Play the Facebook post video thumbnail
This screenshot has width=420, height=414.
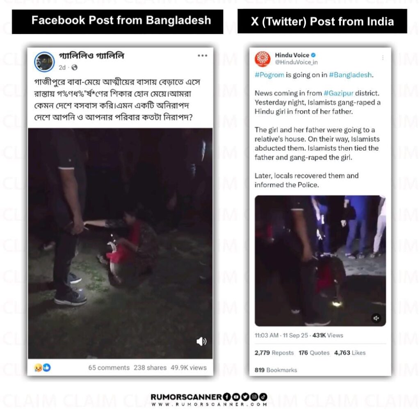pos(120,243)
